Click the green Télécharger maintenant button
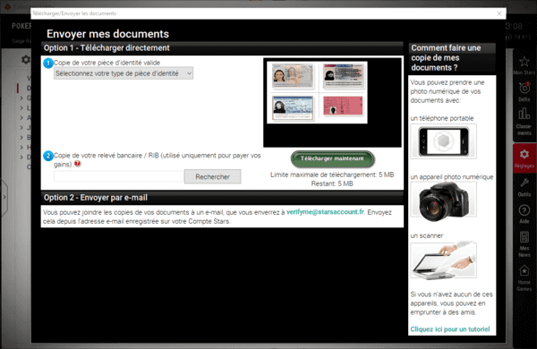The width and height of the screenshot is (537, 349). pos(332,159)
